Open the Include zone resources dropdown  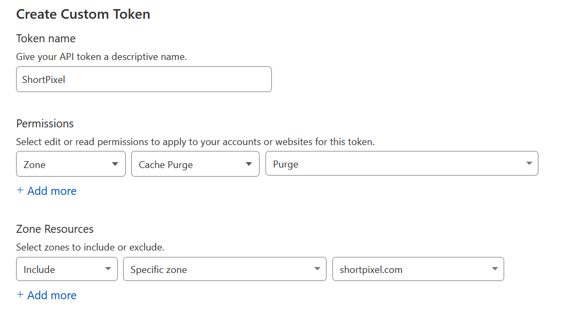[x=66, y=269]
